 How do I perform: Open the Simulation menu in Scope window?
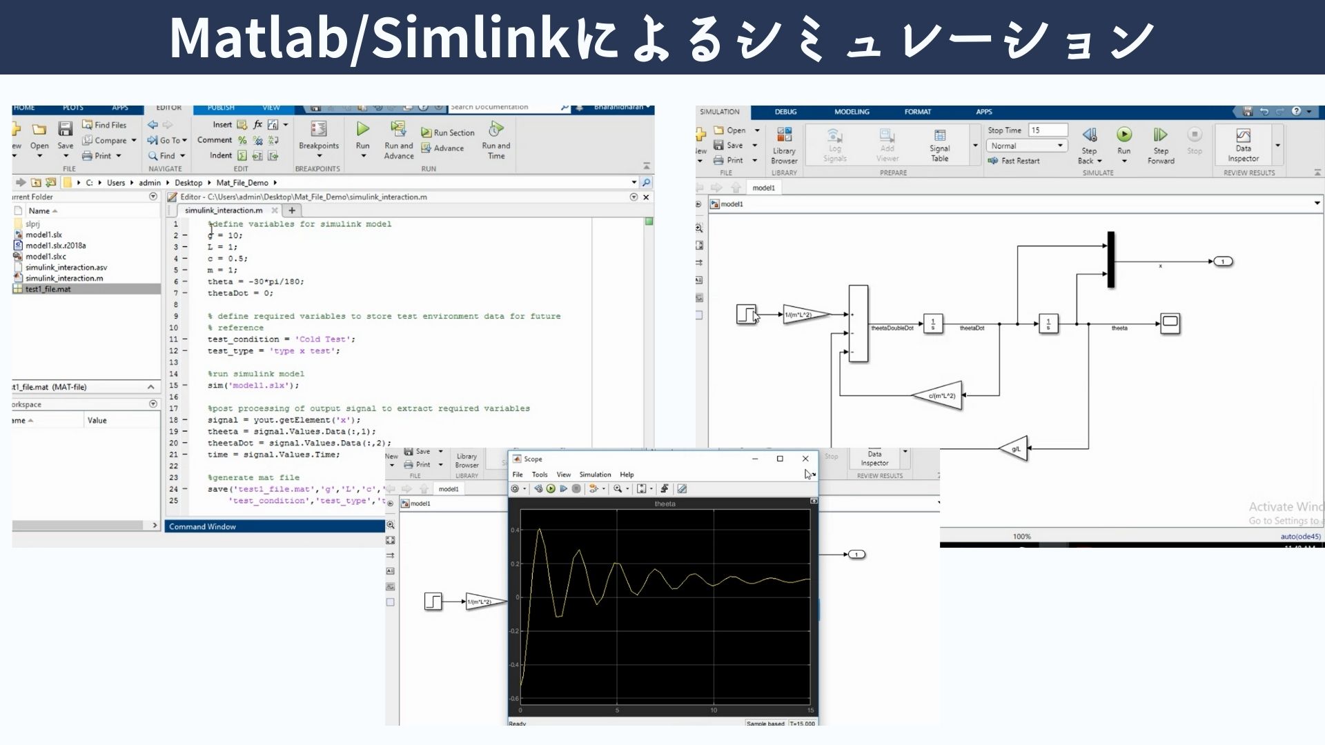tap(595, 475)
